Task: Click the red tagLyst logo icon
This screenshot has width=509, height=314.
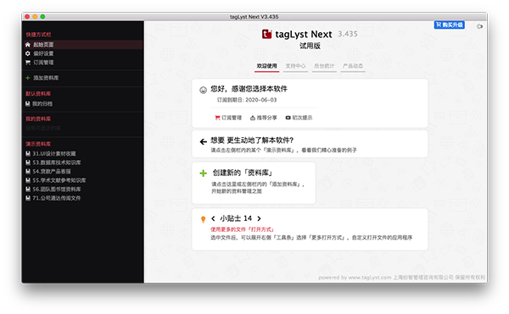Action: click(267, 34)
